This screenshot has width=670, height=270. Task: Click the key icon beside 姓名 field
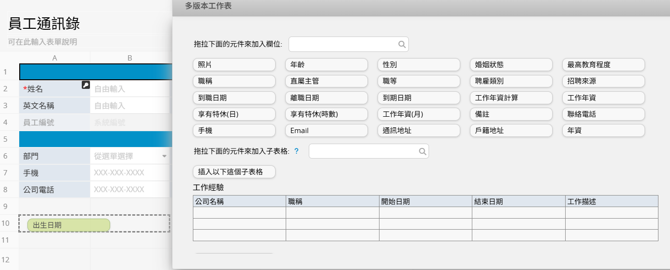pos(86,85)
